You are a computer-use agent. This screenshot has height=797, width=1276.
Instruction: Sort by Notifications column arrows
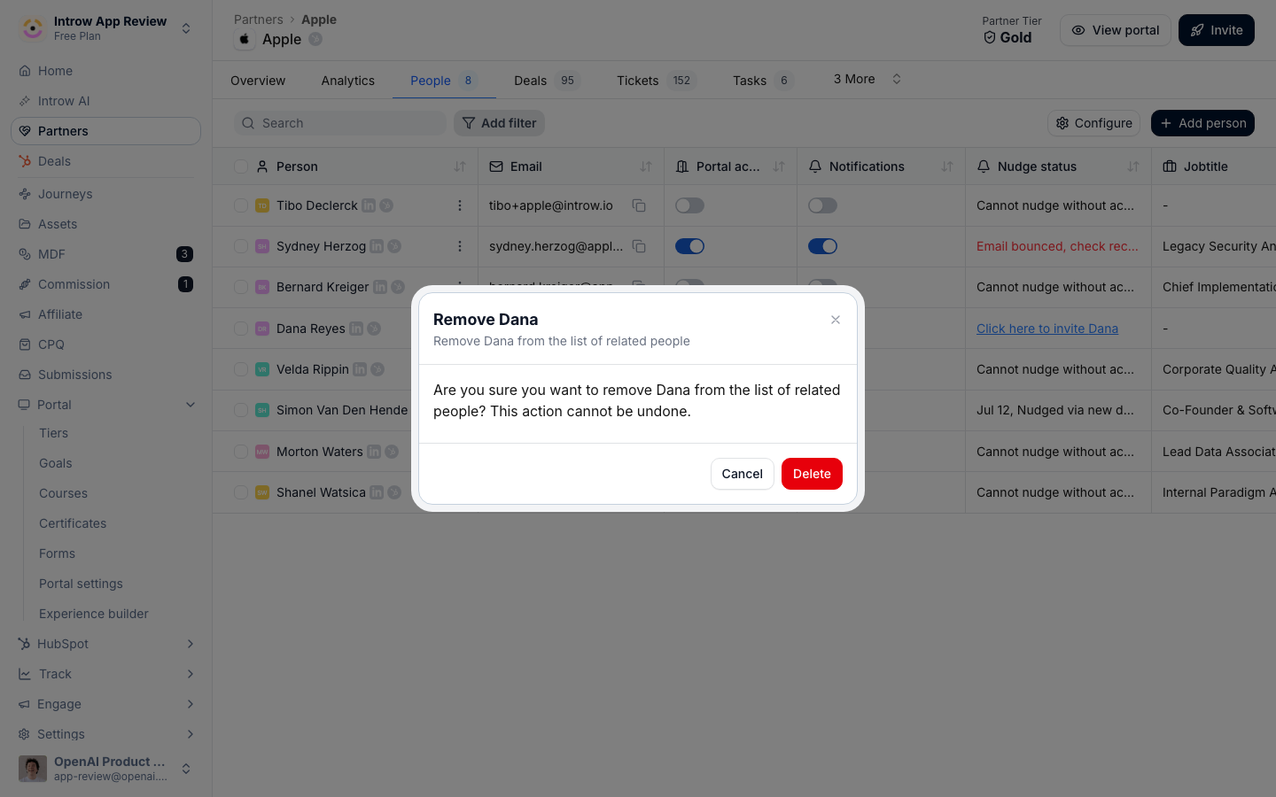(x=946, y=166)
